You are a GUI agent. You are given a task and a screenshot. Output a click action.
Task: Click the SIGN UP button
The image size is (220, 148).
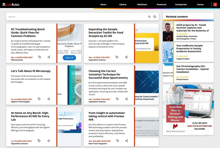[69, 58]
